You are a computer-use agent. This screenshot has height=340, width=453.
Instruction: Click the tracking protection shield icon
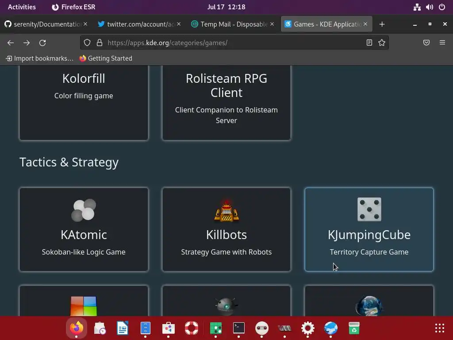87,43
